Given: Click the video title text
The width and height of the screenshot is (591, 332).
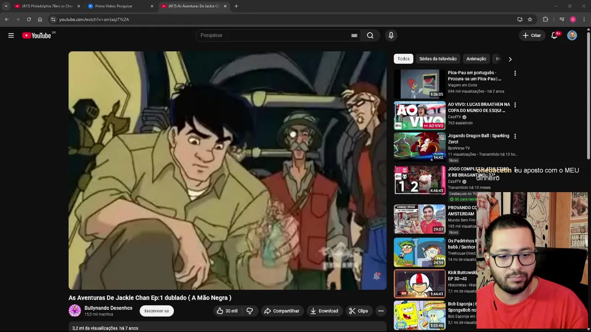Looking at the screenshot, I should coord(150,298).
